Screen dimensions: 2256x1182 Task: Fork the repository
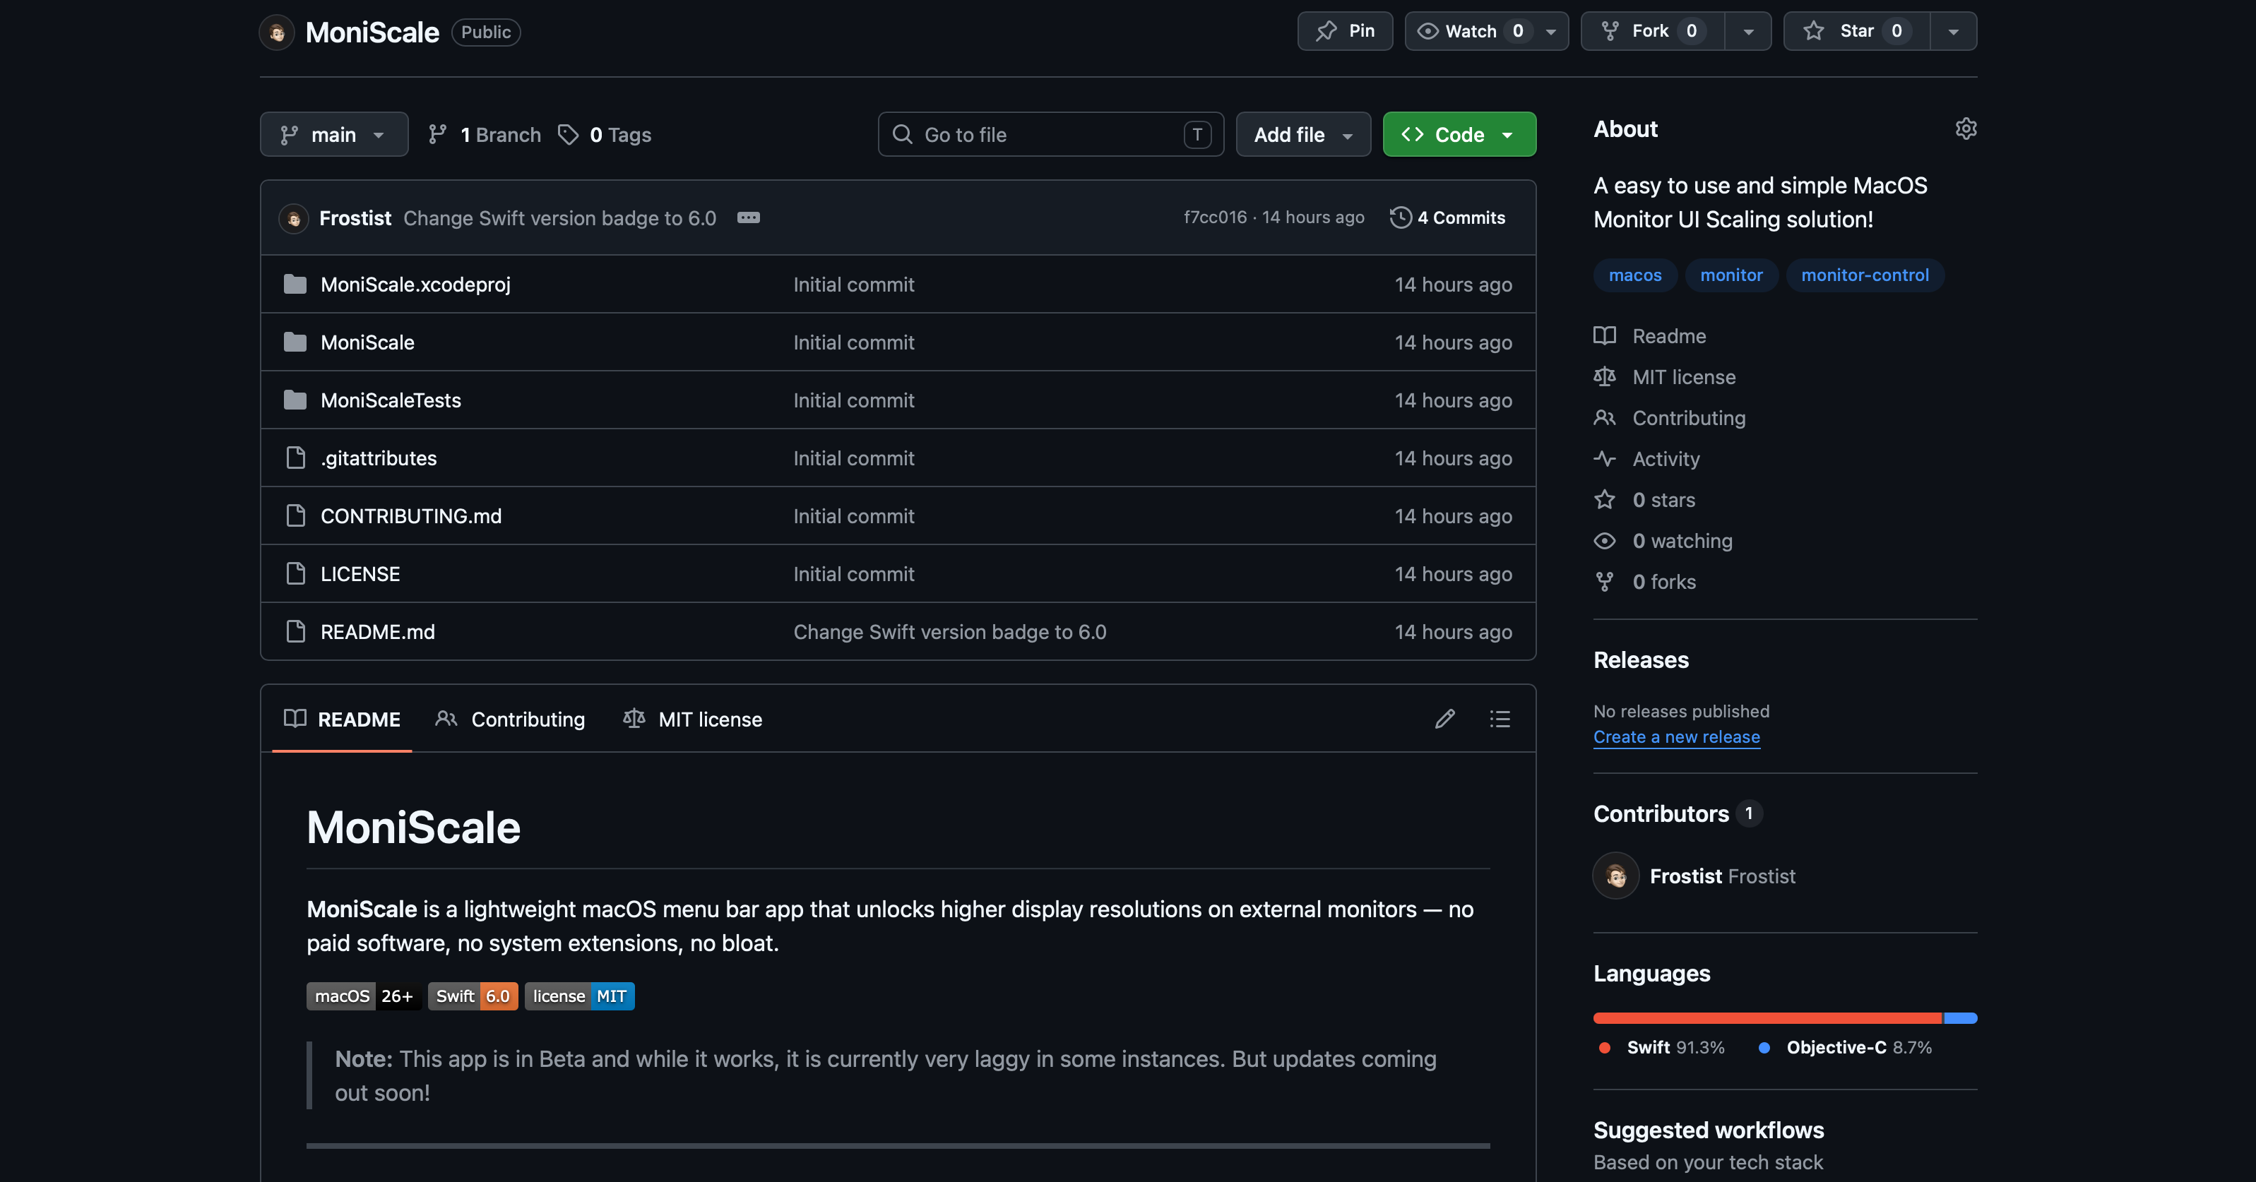tap(1651, 32)
